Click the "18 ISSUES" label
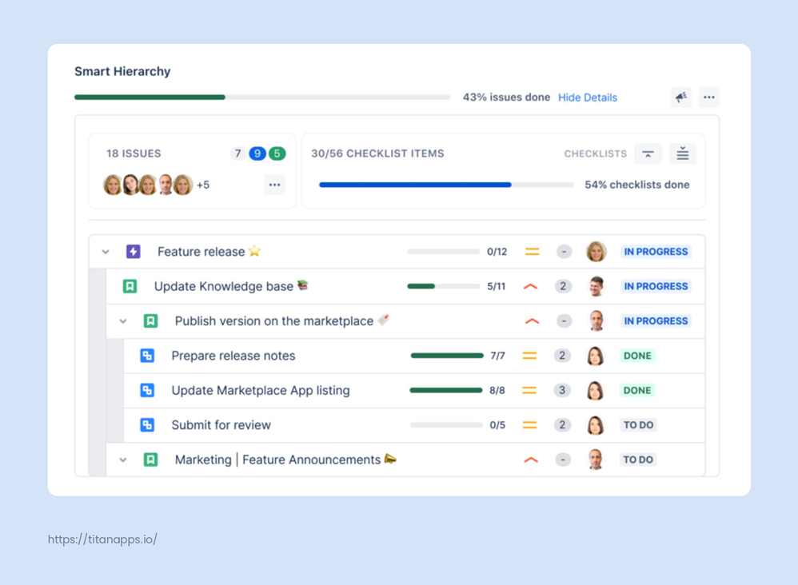This screenshot has width=798, height=585. point(134,153)
